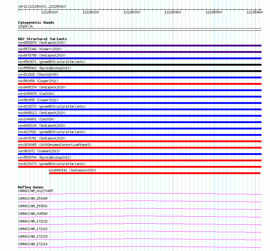Click the 121280200 ruler position label
Viewport: 270px width, 251px height.
click(91, 12)
